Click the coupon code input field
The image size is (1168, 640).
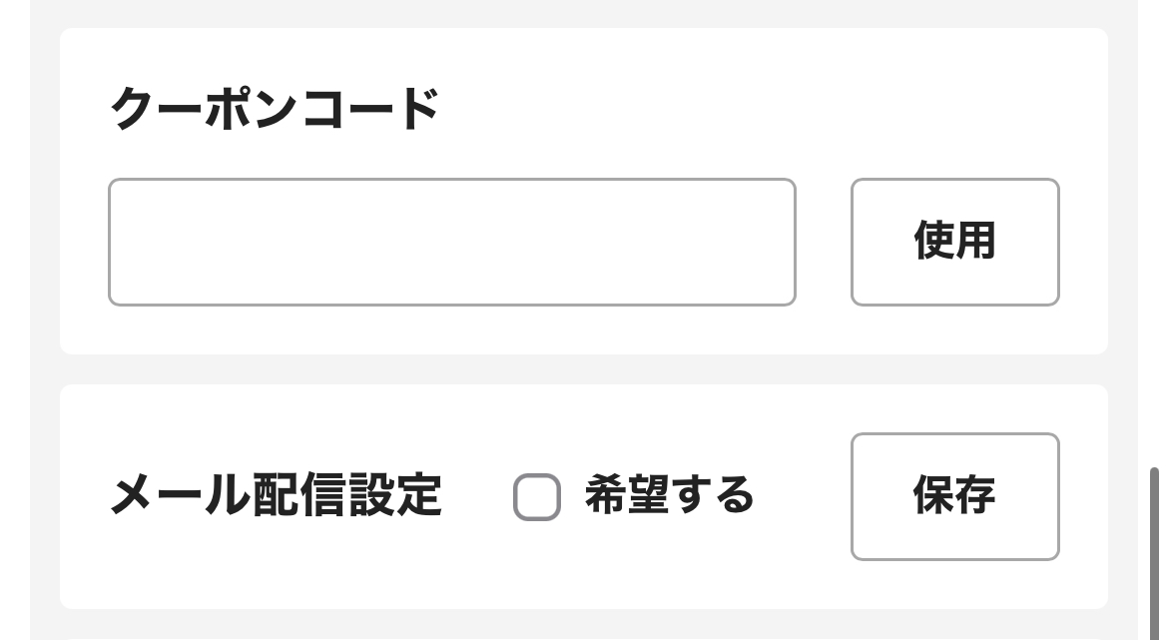tap(451, 242)
